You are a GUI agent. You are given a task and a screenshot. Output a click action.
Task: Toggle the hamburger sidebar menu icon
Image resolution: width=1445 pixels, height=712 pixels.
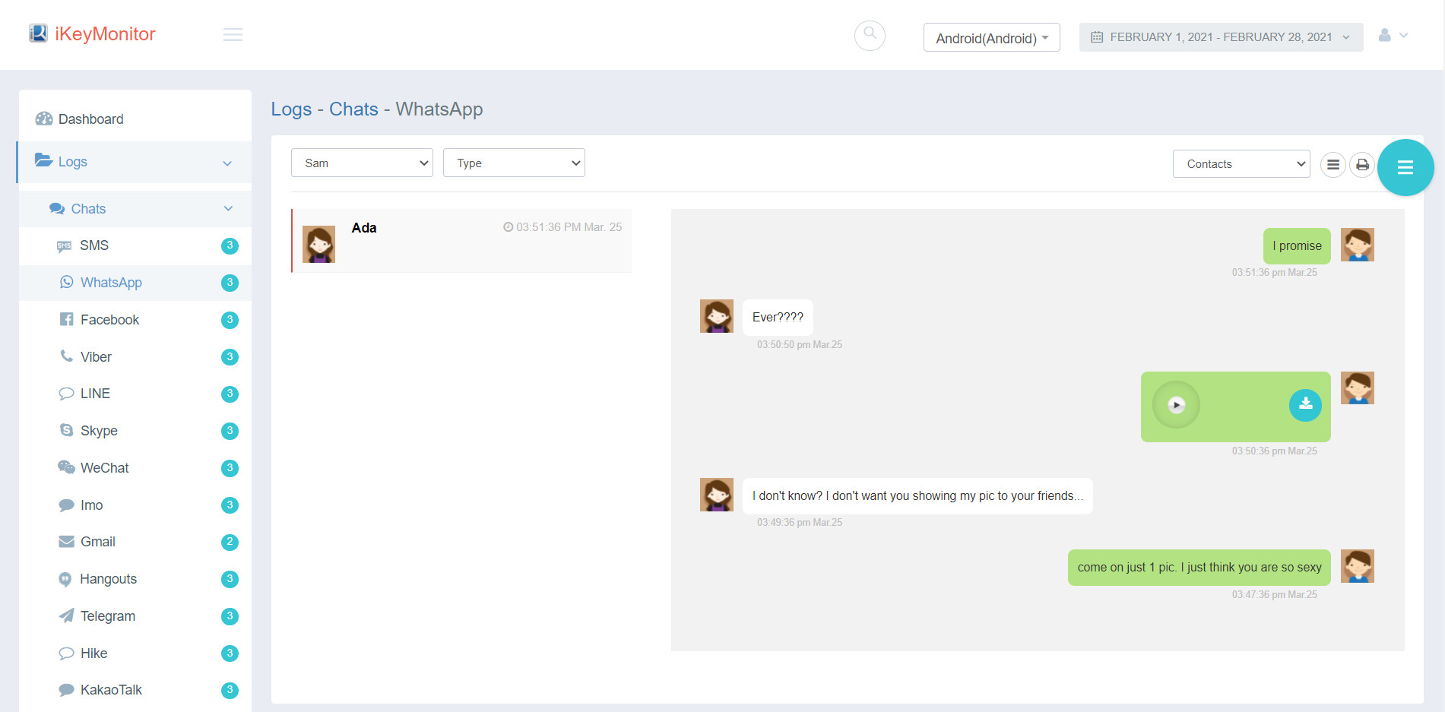tap(233, 35)
